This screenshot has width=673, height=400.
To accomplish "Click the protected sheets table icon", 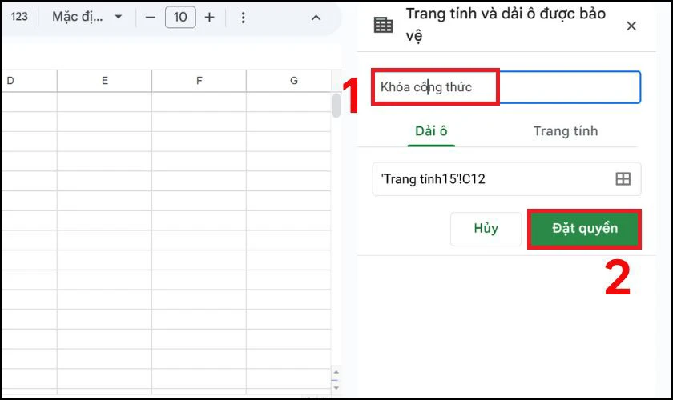I will (x=383, y=25).
